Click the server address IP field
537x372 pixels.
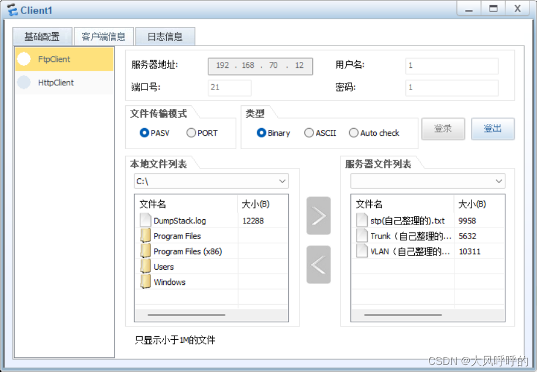point(260,66)
